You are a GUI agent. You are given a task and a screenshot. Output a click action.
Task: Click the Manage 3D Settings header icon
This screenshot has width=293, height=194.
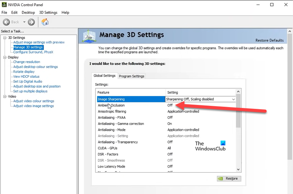pos(90,37)
